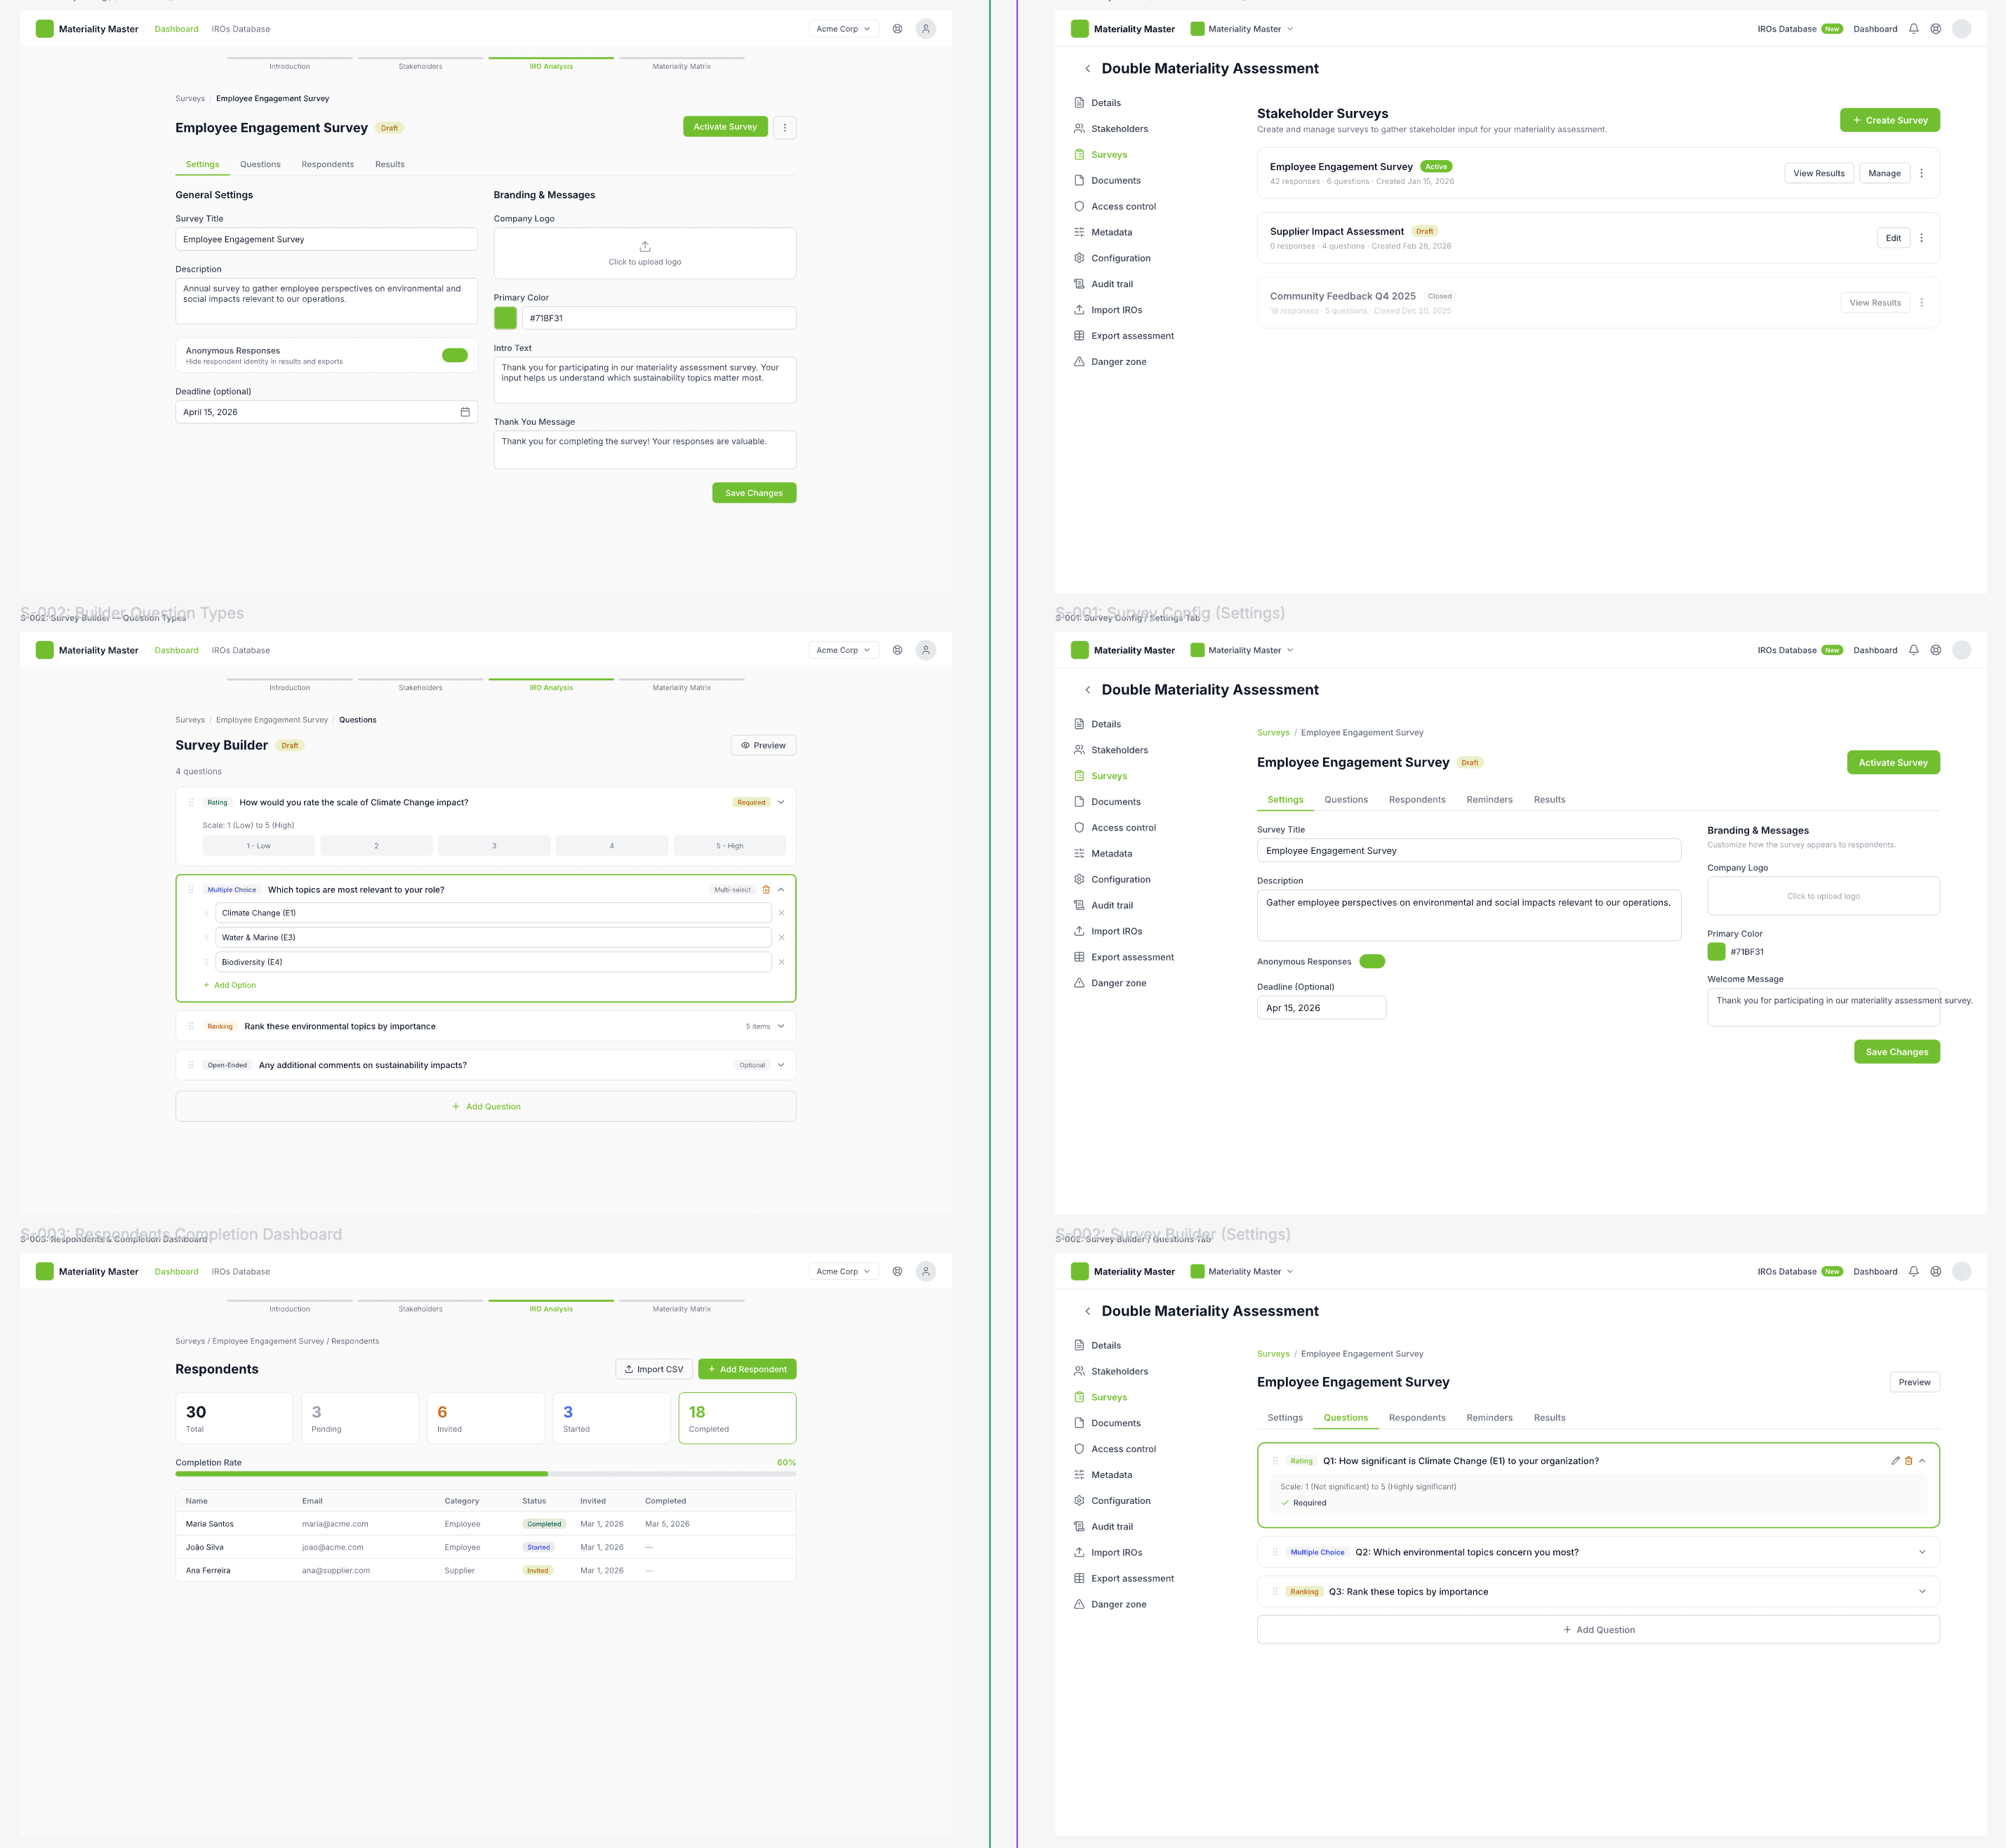
Task: Expand 'Rank these environmental topics by importance' question
Action: pos(781,1026)
